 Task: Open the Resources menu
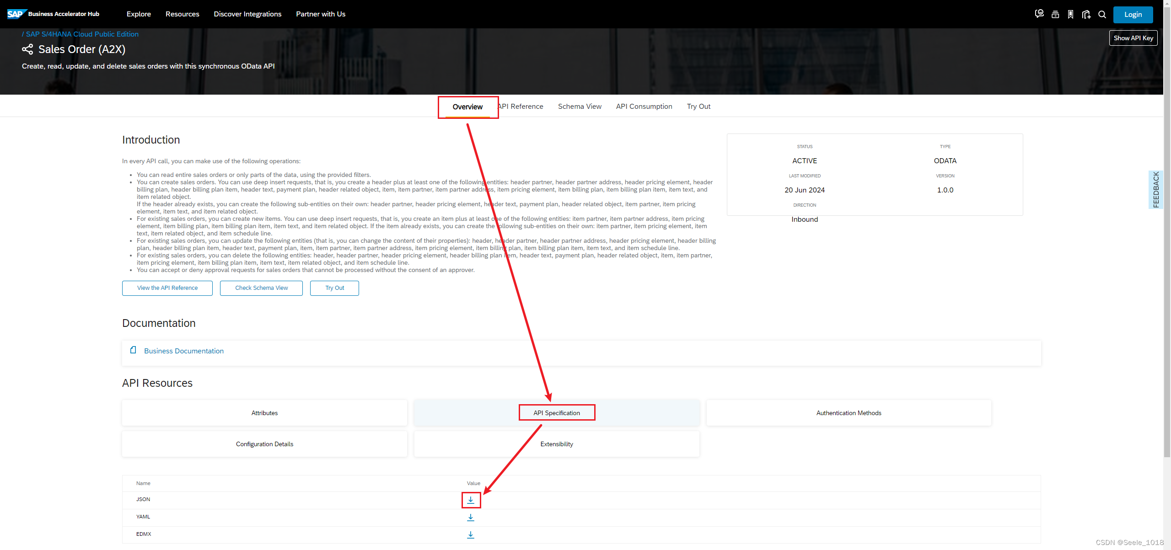point(182,14)
